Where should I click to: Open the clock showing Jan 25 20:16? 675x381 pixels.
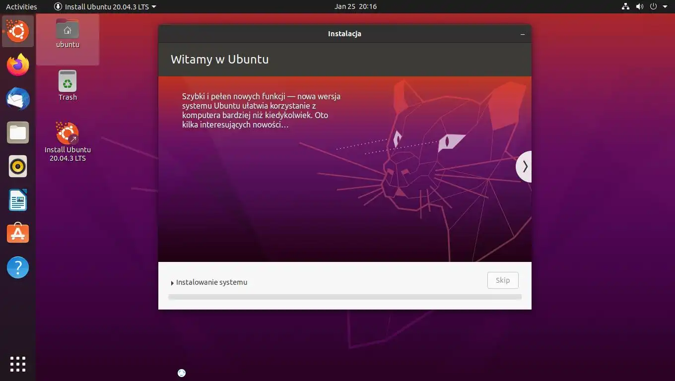click(355, 6)
